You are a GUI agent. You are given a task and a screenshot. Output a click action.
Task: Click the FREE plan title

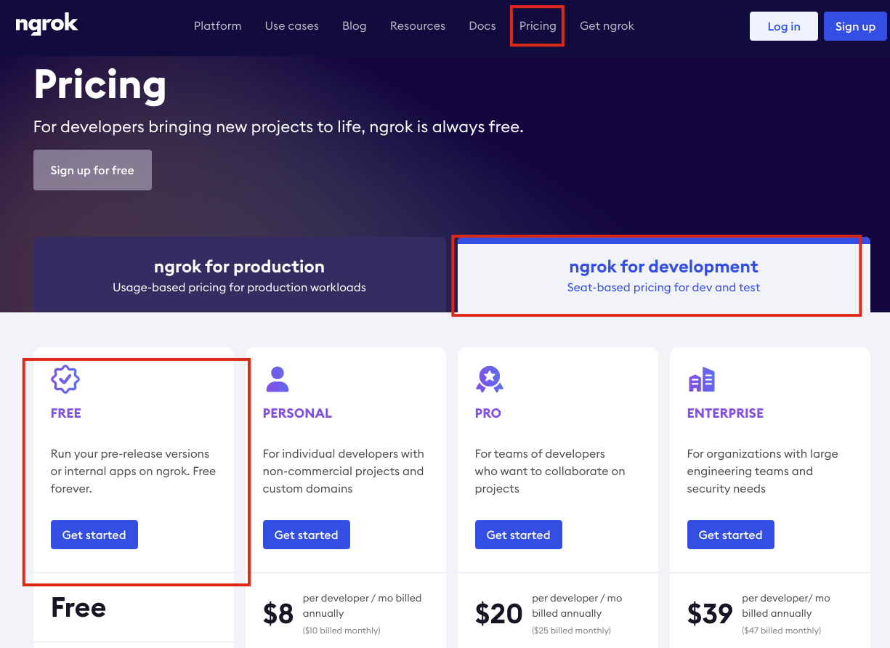pyautogui.click(x=66, y=413)
